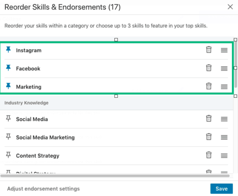Open Adjust endorsement settings link
238x196 pixels.
(43, 189)
